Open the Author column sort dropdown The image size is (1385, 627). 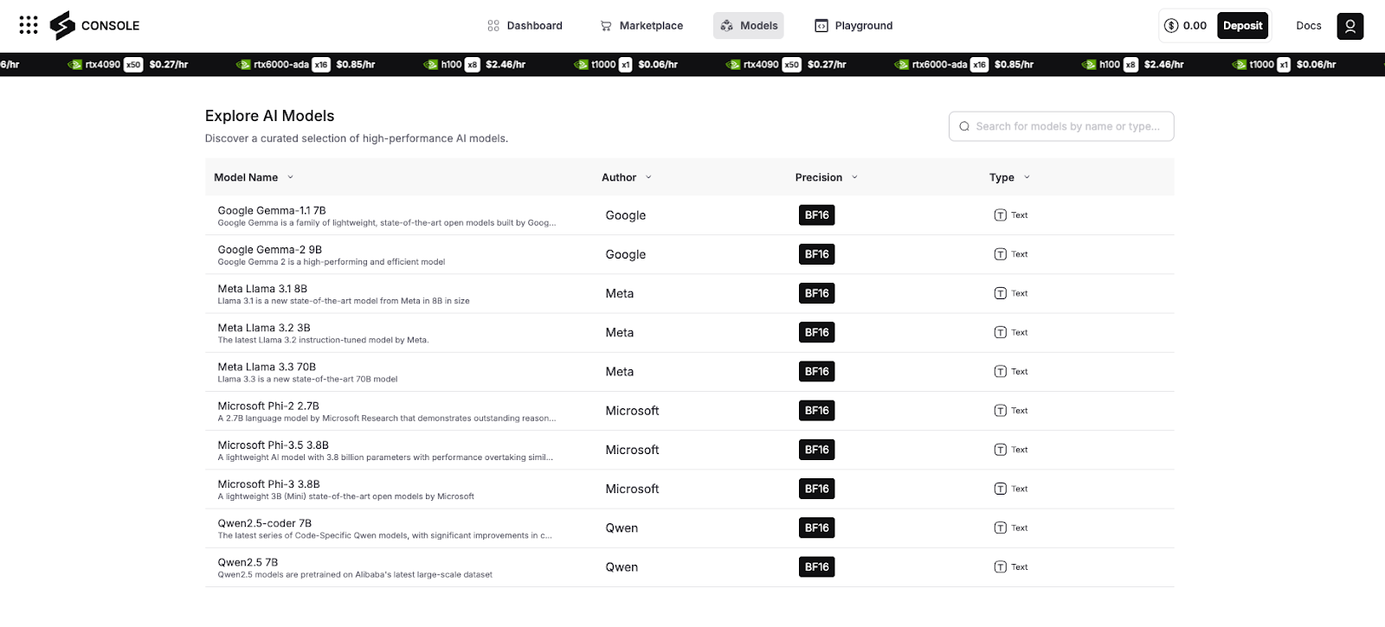pyautogui.click(x=648, y=177)
